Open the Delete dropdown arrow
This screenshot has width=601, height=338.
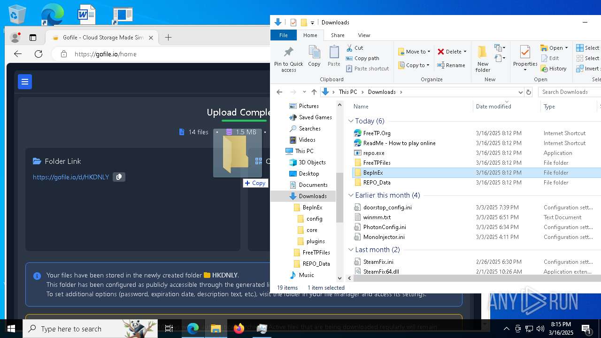(x=465, y=52)
